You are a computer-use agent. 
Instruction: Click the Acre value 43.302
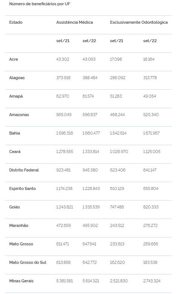pos(63,59)
